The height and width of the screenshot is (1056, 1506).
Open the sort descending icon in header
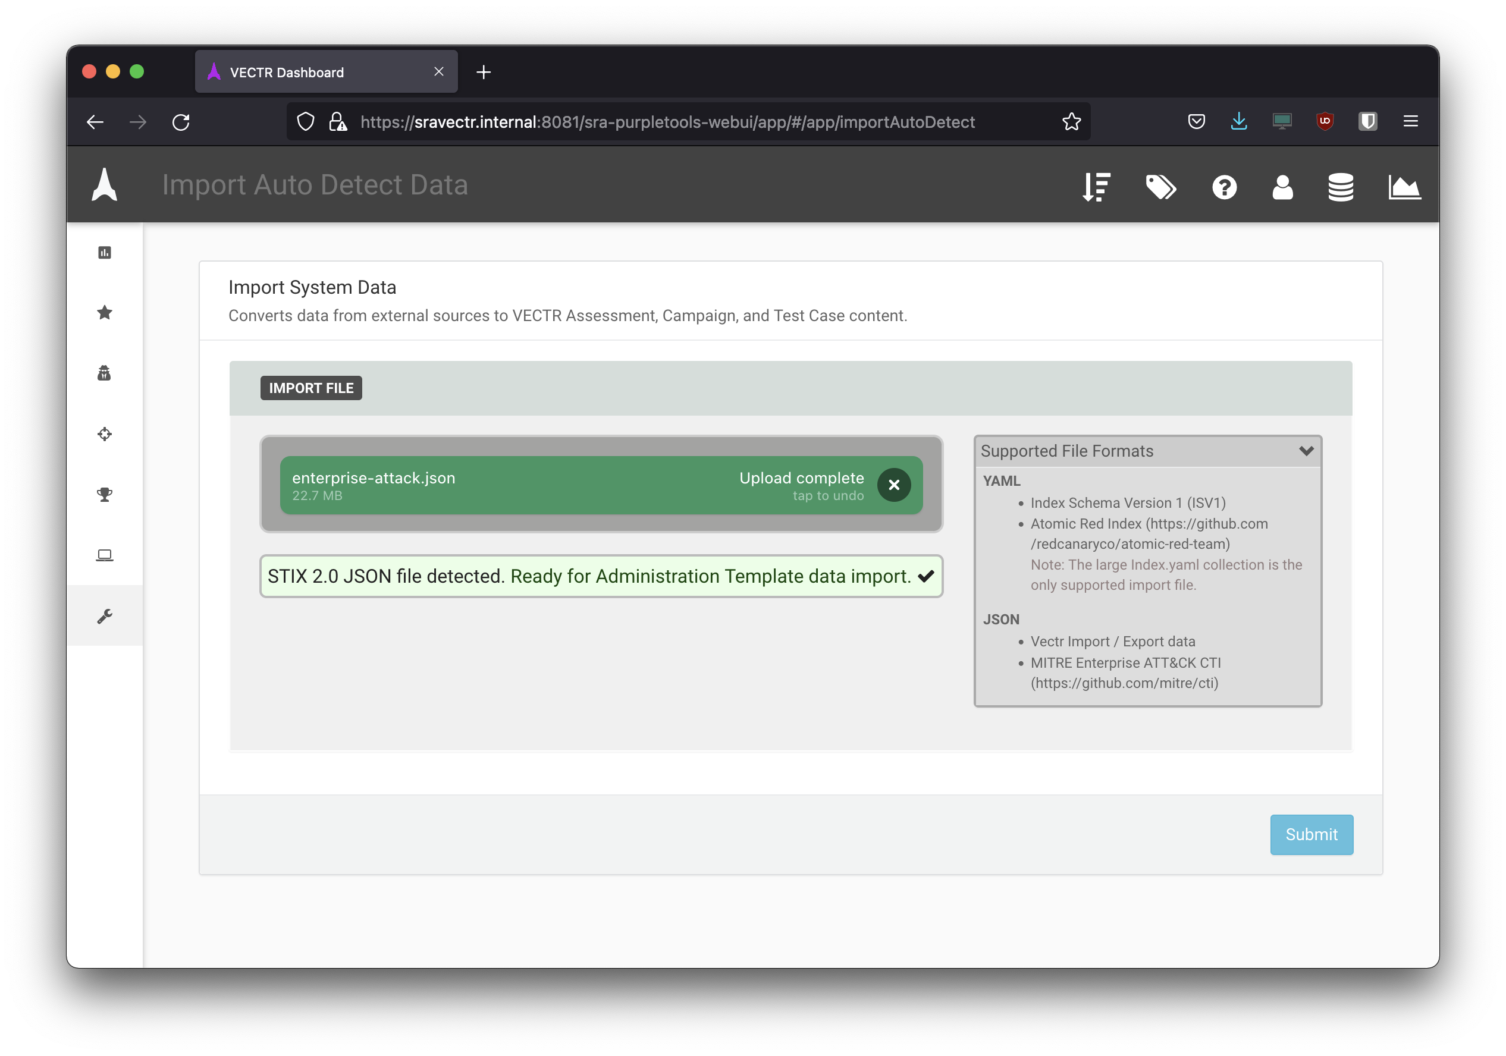[x=1096, y=187]
